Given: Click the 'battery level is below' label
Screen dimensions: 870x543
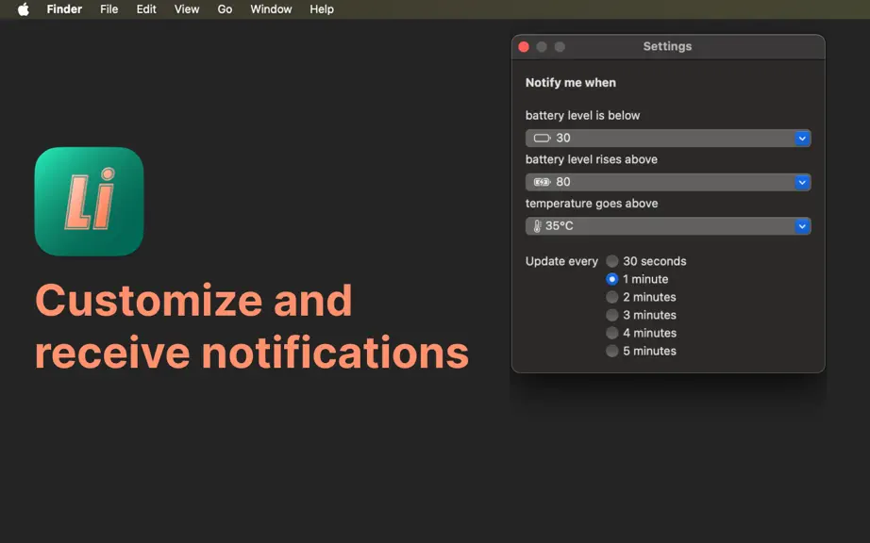Looking at the screenshot, I should (582, 115).
